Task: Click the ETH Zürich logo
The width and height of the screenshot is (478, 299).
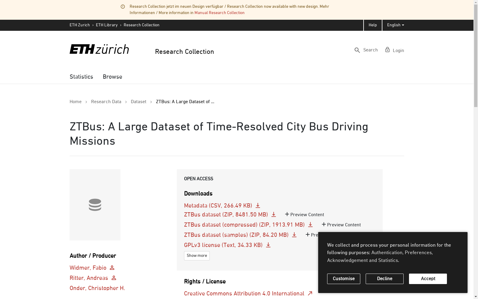Action: pyautogui.click(x=99, y=49)
